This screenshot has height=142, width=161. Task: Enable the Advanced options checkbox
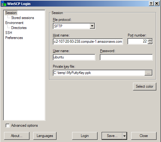click(7, 125)
